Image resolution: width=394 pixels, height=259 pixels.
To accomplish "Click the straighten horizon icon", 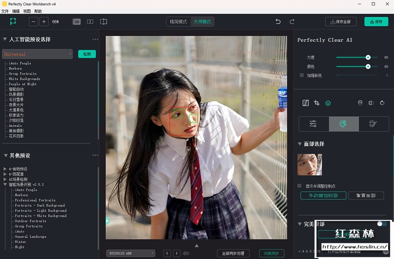I will click(x=360, y=103).
